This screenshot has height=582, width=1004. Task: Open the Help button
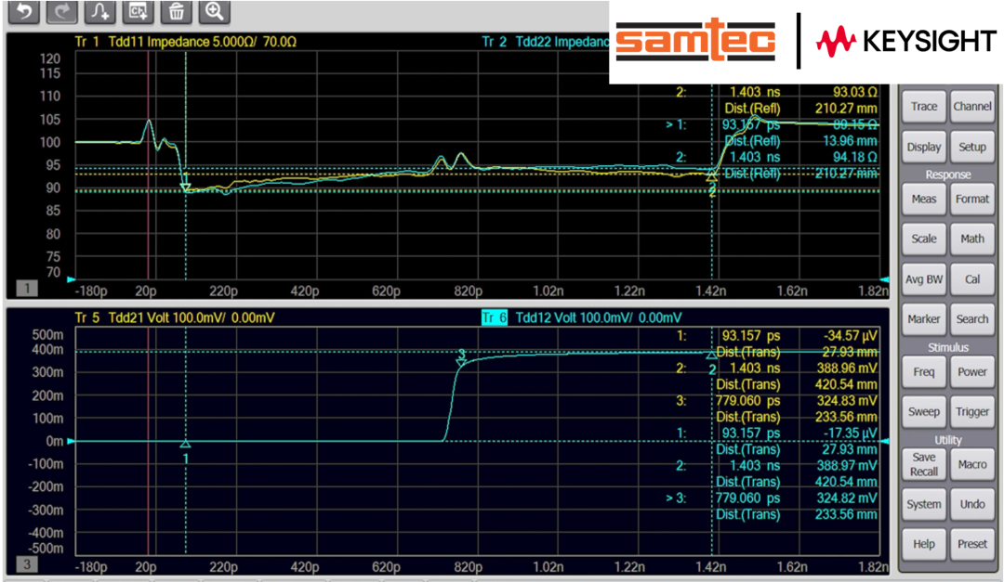[x=924, y=544]
